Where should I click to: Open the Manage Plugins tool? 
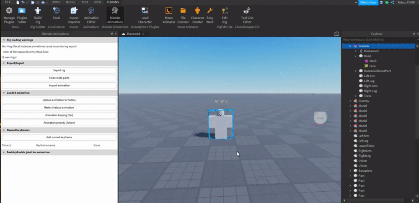(x=9, y=15)
